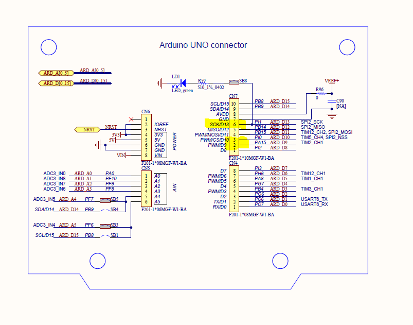The height and width of the screenshot is (325, 413).
Task: Select open solder bridge SB4
Action: coord(105,210)
